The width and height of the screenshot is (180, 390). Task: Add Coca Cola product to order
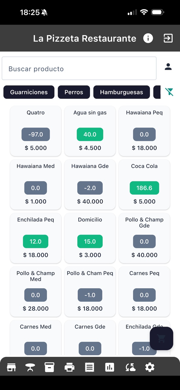click(x=144, y=184)
